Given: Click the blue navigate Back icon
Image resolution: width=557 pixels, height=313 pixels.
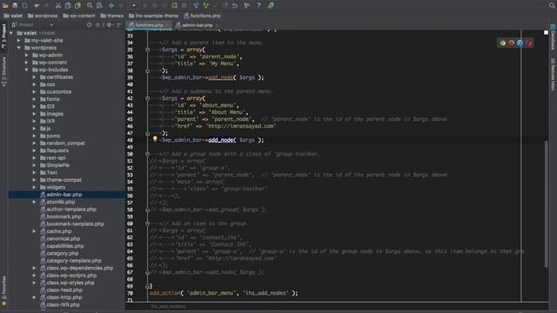Looking at the screenshot, I should 111,5.
